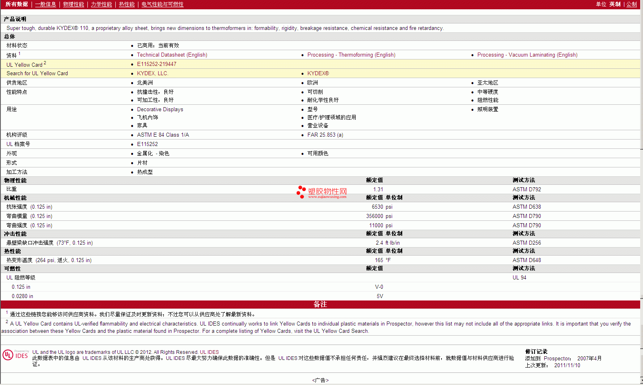The image size is (643, 385).
Task: Switch to the 物理性能 tab
Action: [73, 4]
